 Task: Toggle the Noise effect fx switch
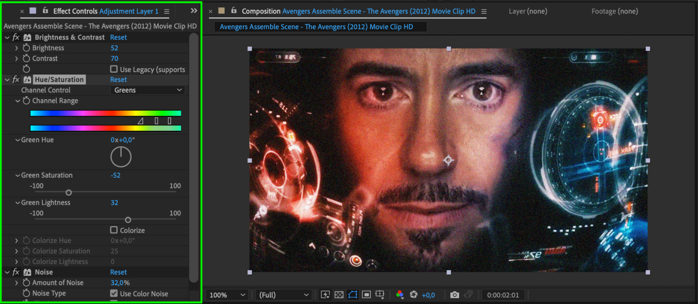[x=16, y=272]
